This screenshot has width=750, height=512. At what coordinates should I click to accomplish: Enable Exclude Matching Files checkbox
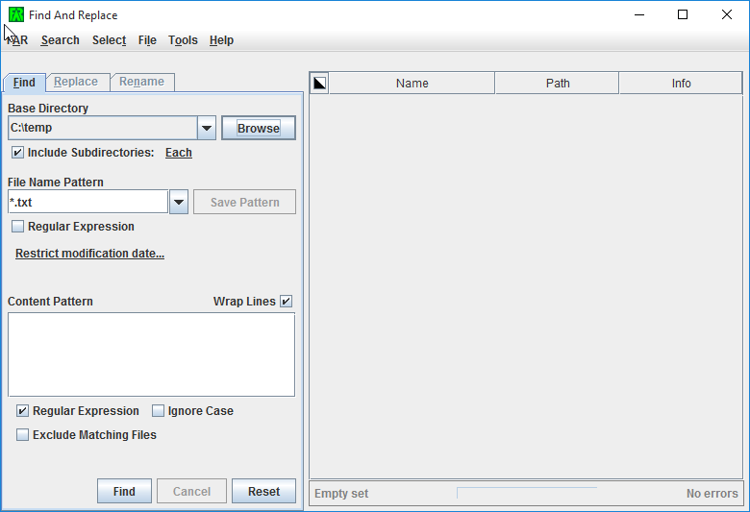coord(22,435)
